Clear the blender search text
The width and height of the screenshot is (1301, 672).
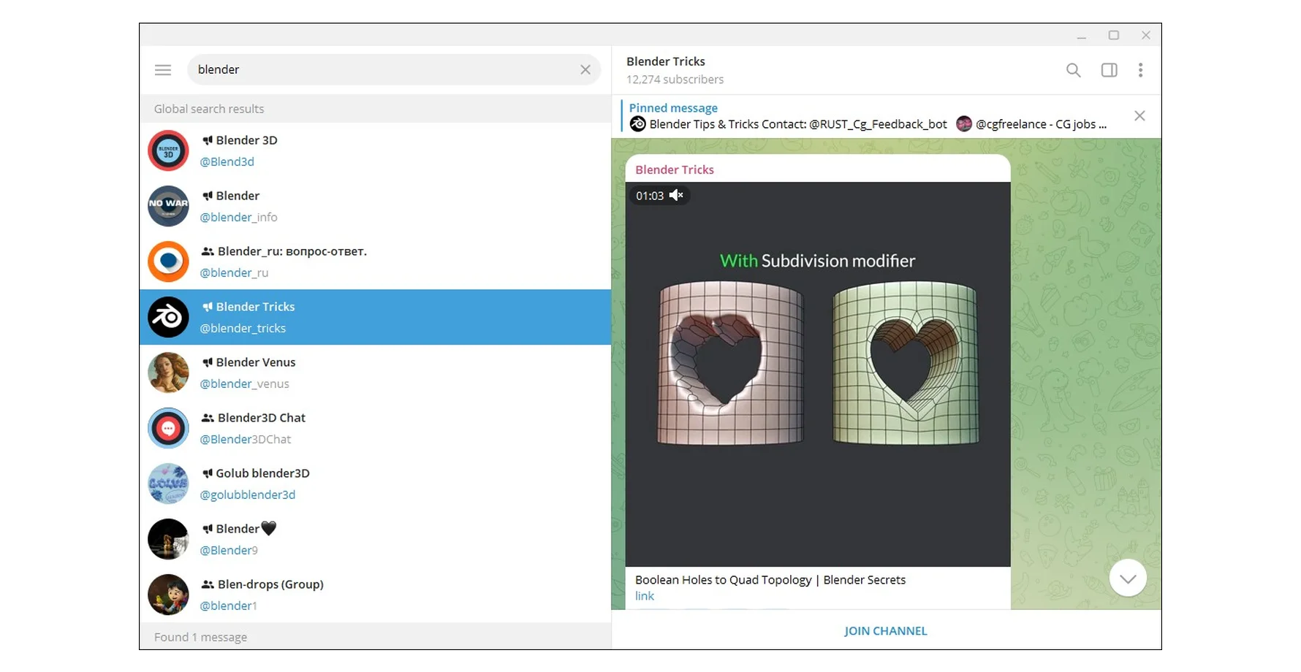585,70
